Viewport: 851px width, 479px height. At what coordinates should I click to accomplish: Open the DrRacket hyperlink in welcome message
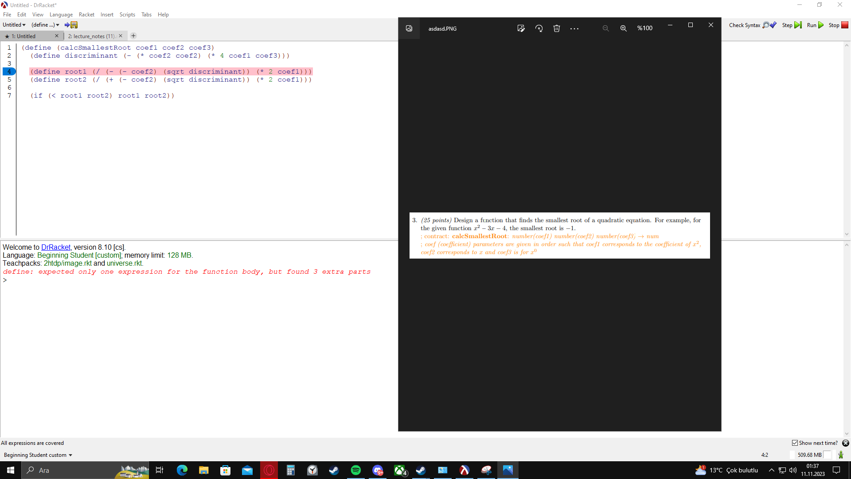pos(55,247)
